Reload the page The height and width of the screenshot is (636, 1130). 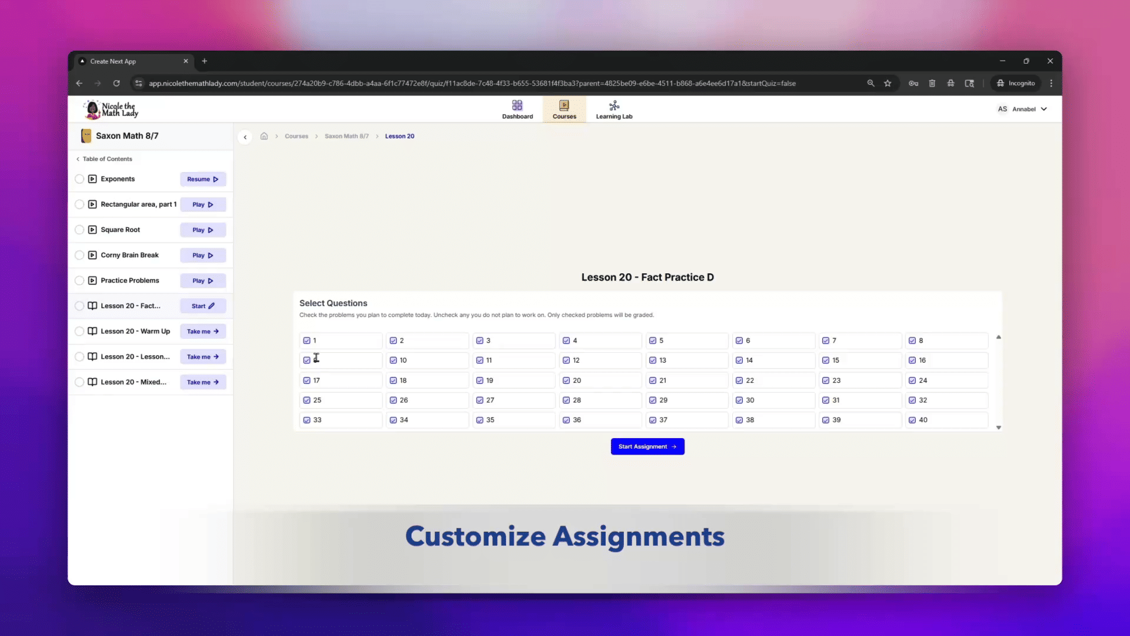[x=117, y=84]
